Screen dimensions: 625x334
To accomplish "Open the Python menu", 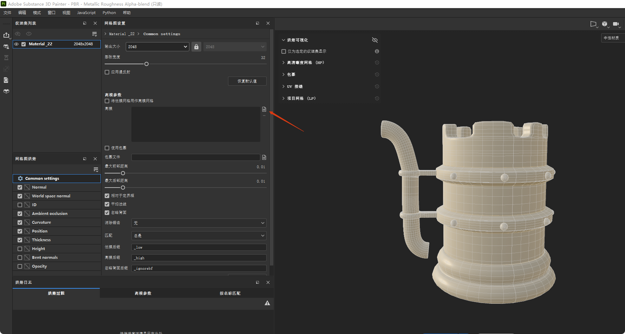I will pyautogui.click(x=109, y=13).
